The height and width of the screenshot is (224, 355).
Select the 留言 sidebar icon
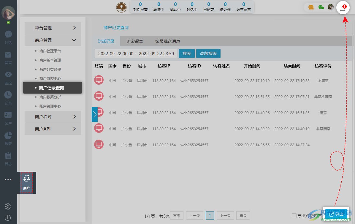[8, 57]
